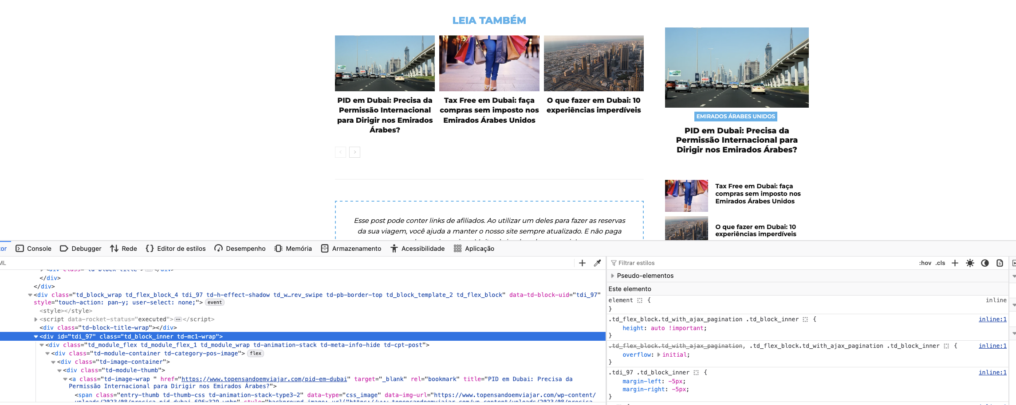The width and height of the screenshot is (1016, 405).
Task: Click the Console tab icon
Action: pos(20,249)
